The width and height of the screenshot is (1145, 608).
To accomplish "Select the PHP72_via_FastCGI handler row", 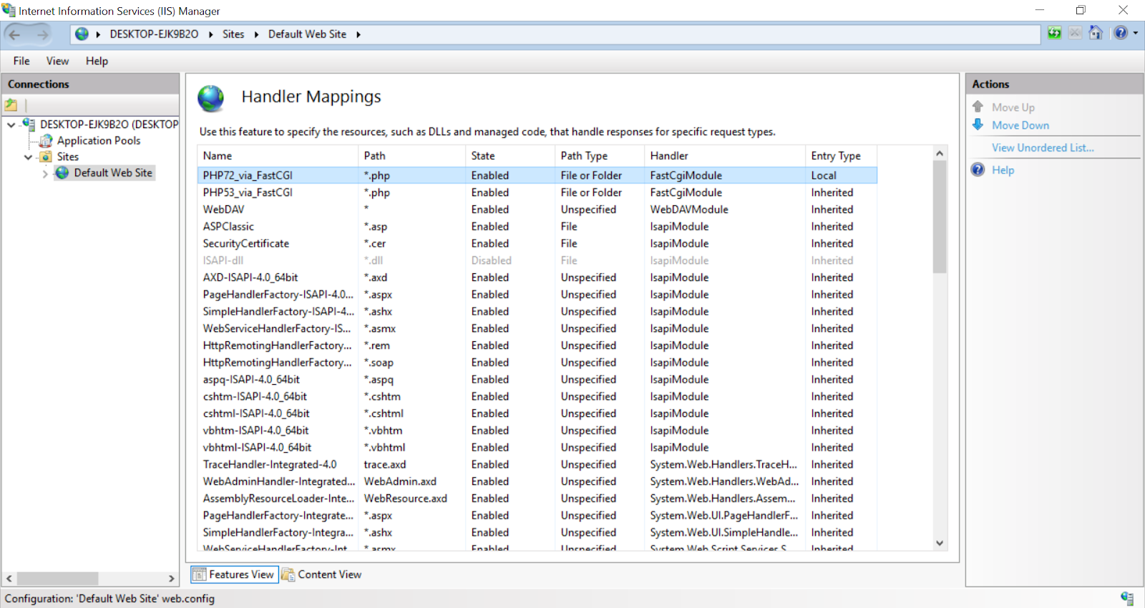I will [x=537, y=175].
